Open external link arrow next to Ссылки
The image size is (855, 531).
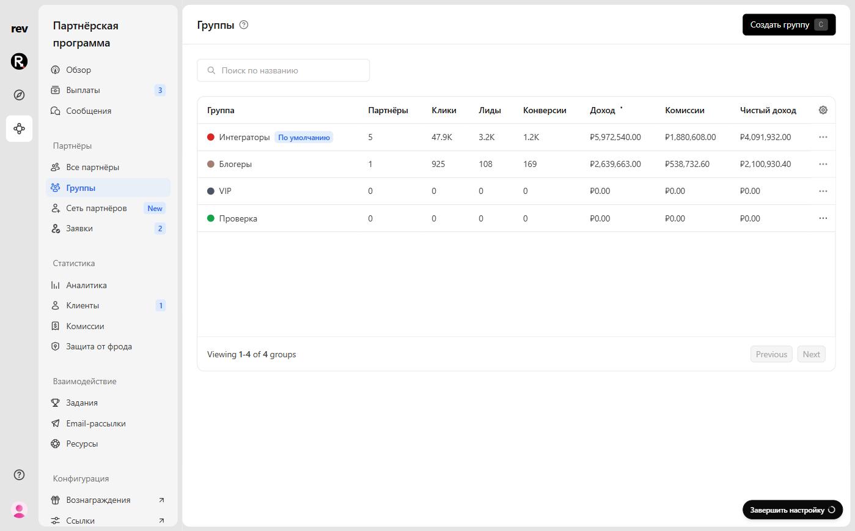coord(161,521)
